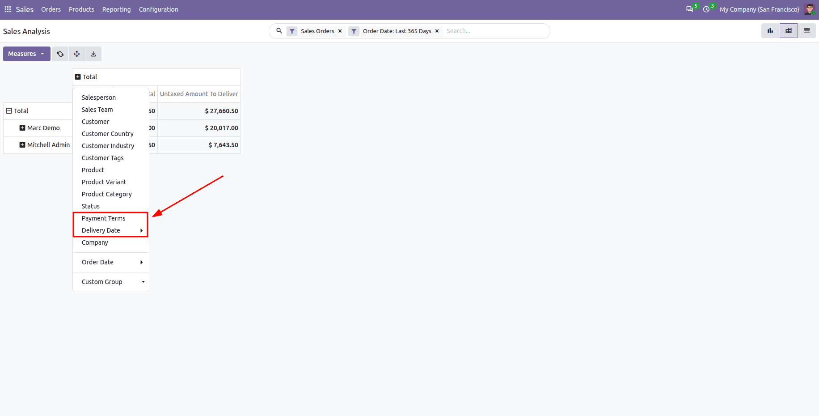Open the user avatar menu

pyautogui.click(x=810, y=9)
